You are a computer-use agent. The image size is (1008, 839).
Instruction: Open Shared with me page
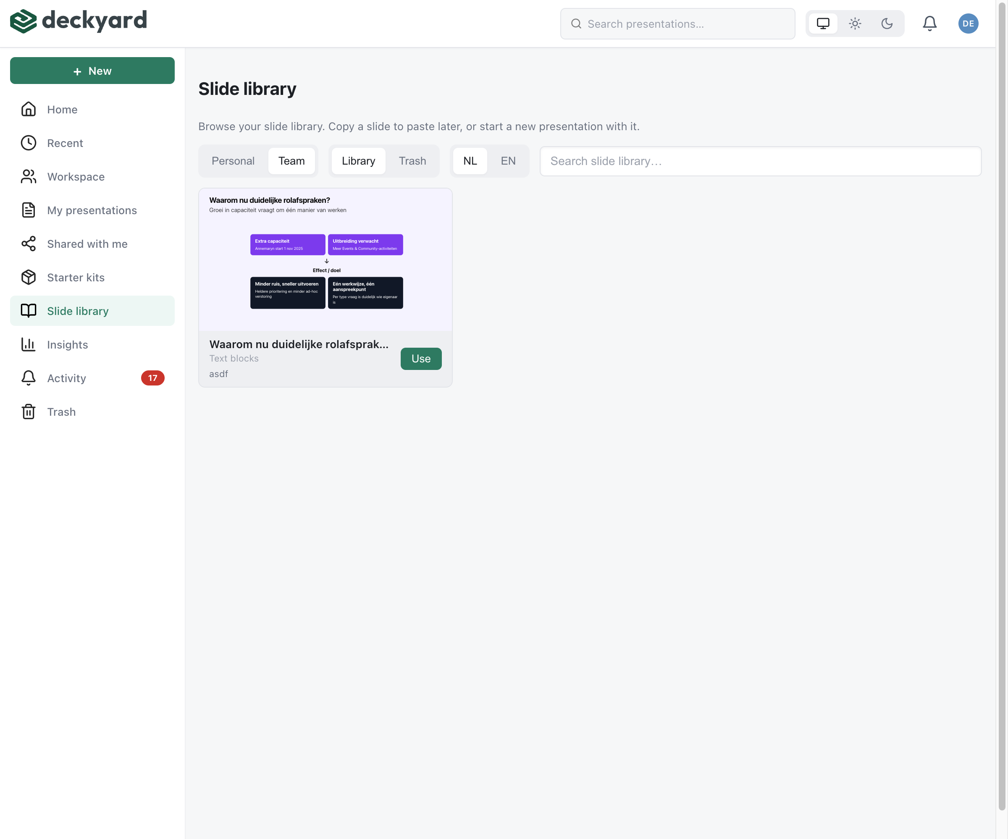(92, 244)
